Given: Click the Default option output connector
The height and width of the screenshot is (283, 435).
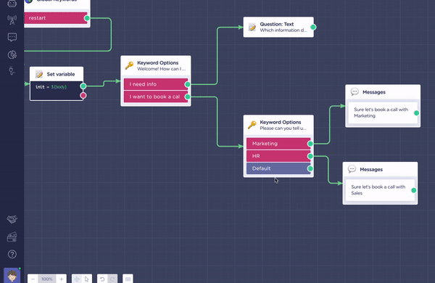Looking at the screenshot, I should tap(310, 168).
